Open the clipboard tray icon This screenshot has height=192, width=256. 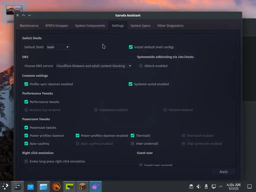(191, 186)
